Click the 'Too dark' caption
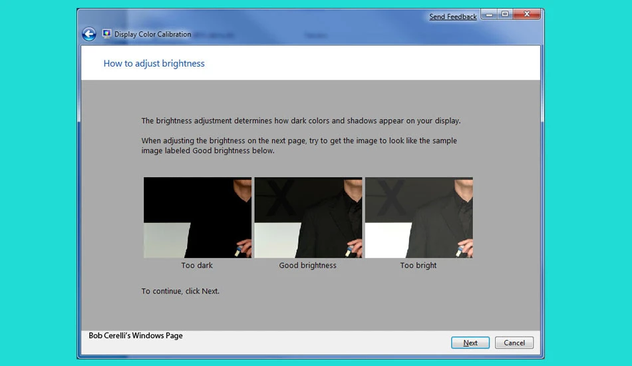 pos(197,266)
